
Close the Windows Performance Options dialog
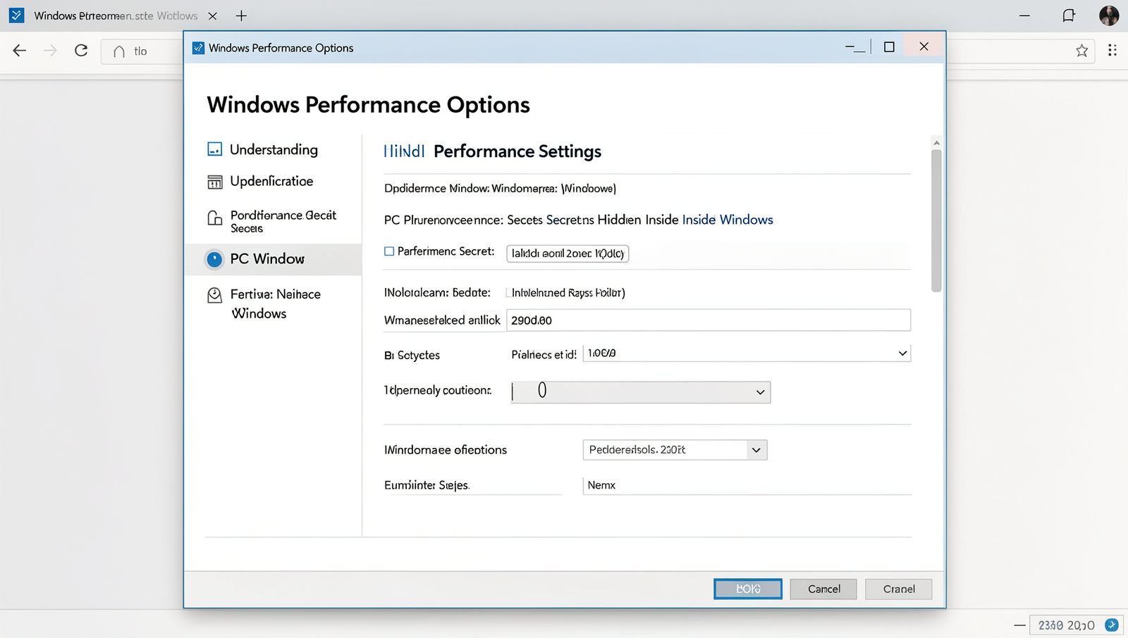pos(924,46)
